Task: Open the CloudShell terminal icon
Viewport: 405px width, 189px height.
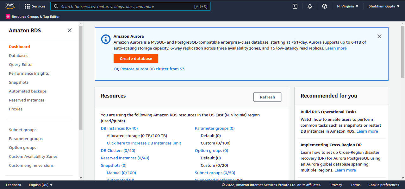Action: pos(295,6)
